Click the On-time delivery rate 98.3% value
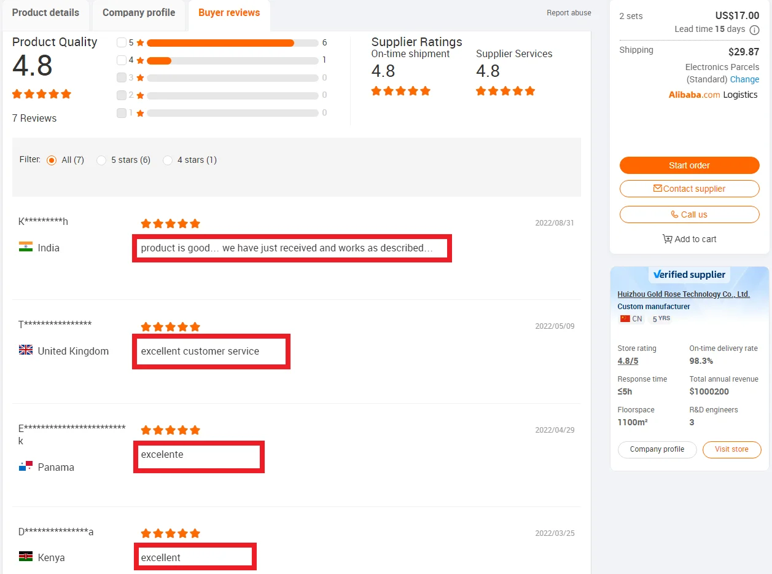 click(x=701, y=361)
